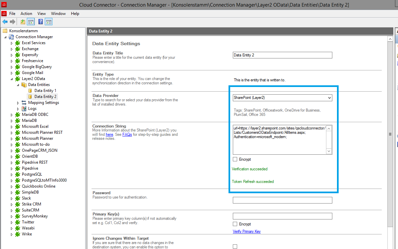Select PostgreSQLtoMTInfo3000 in the tree
This screenshot has width=398, height=249.
(x=44, y=180)
